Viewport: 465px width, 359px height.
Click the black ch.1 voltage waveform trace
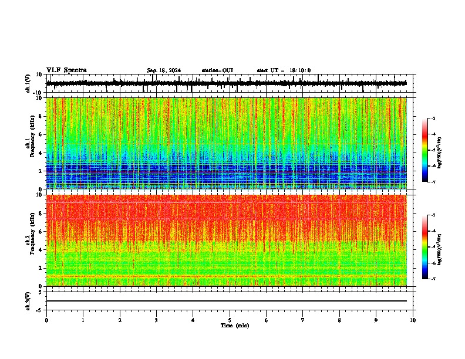click(x=226, y=83)
